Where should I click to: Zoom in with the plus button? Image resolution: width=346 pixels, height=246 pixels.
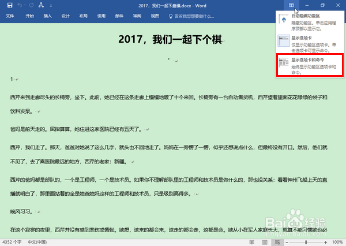pos(326,243)
